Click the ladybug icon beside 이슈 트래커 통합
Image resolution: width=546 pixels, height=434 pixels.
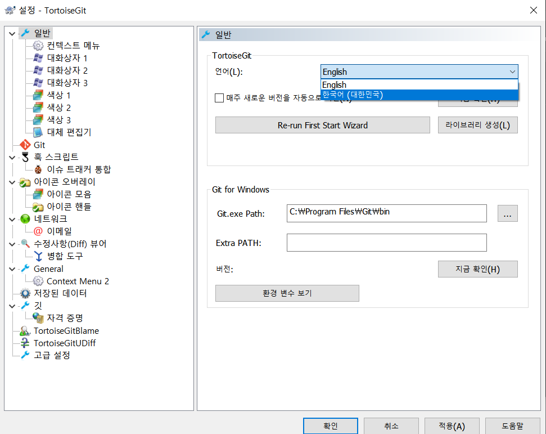38,169
